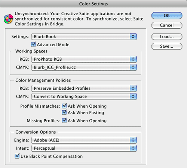Click the Settings dropdown arrow stepper
187x168 pixels.
click(x=133, y=37)
